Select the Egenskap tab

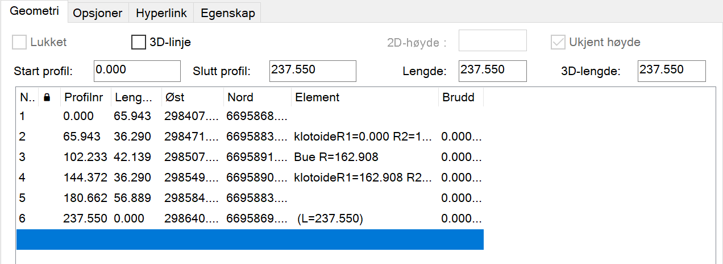pos(227,13)
